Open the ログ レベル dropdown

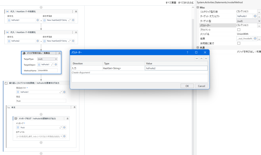[61, 136]
